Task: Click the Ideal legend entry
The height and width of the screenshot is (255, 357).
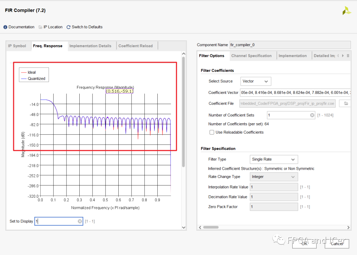Action: (x=28, y=72)
